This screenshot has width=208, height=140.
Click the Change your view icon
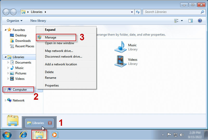click(x=176, y=21)
